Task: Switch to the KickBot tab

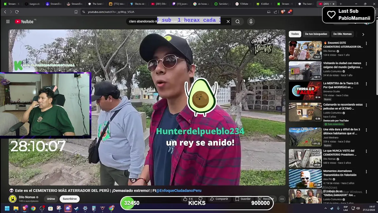Action: click(264, 4)
